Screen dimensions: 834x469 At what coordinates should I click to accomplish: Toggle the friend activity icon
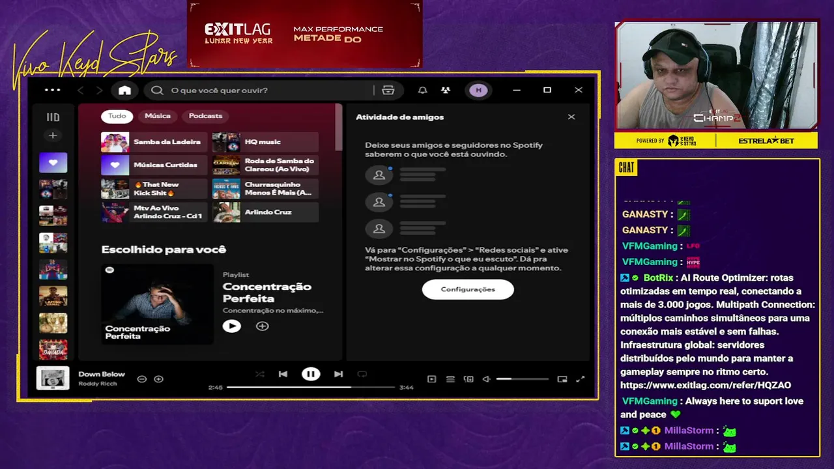pyautogui.click(x=446, y=90)
